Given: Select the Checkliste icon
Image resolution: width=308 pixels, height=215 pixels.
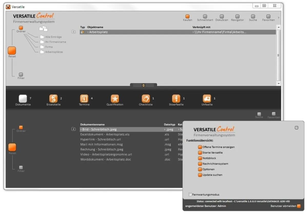Looking at the screenshot, I should (x=146, y=99).
